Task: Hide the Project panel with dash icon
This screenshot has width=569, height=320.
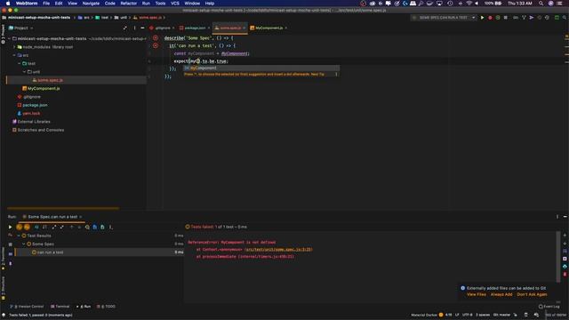Action: point(142,28)
